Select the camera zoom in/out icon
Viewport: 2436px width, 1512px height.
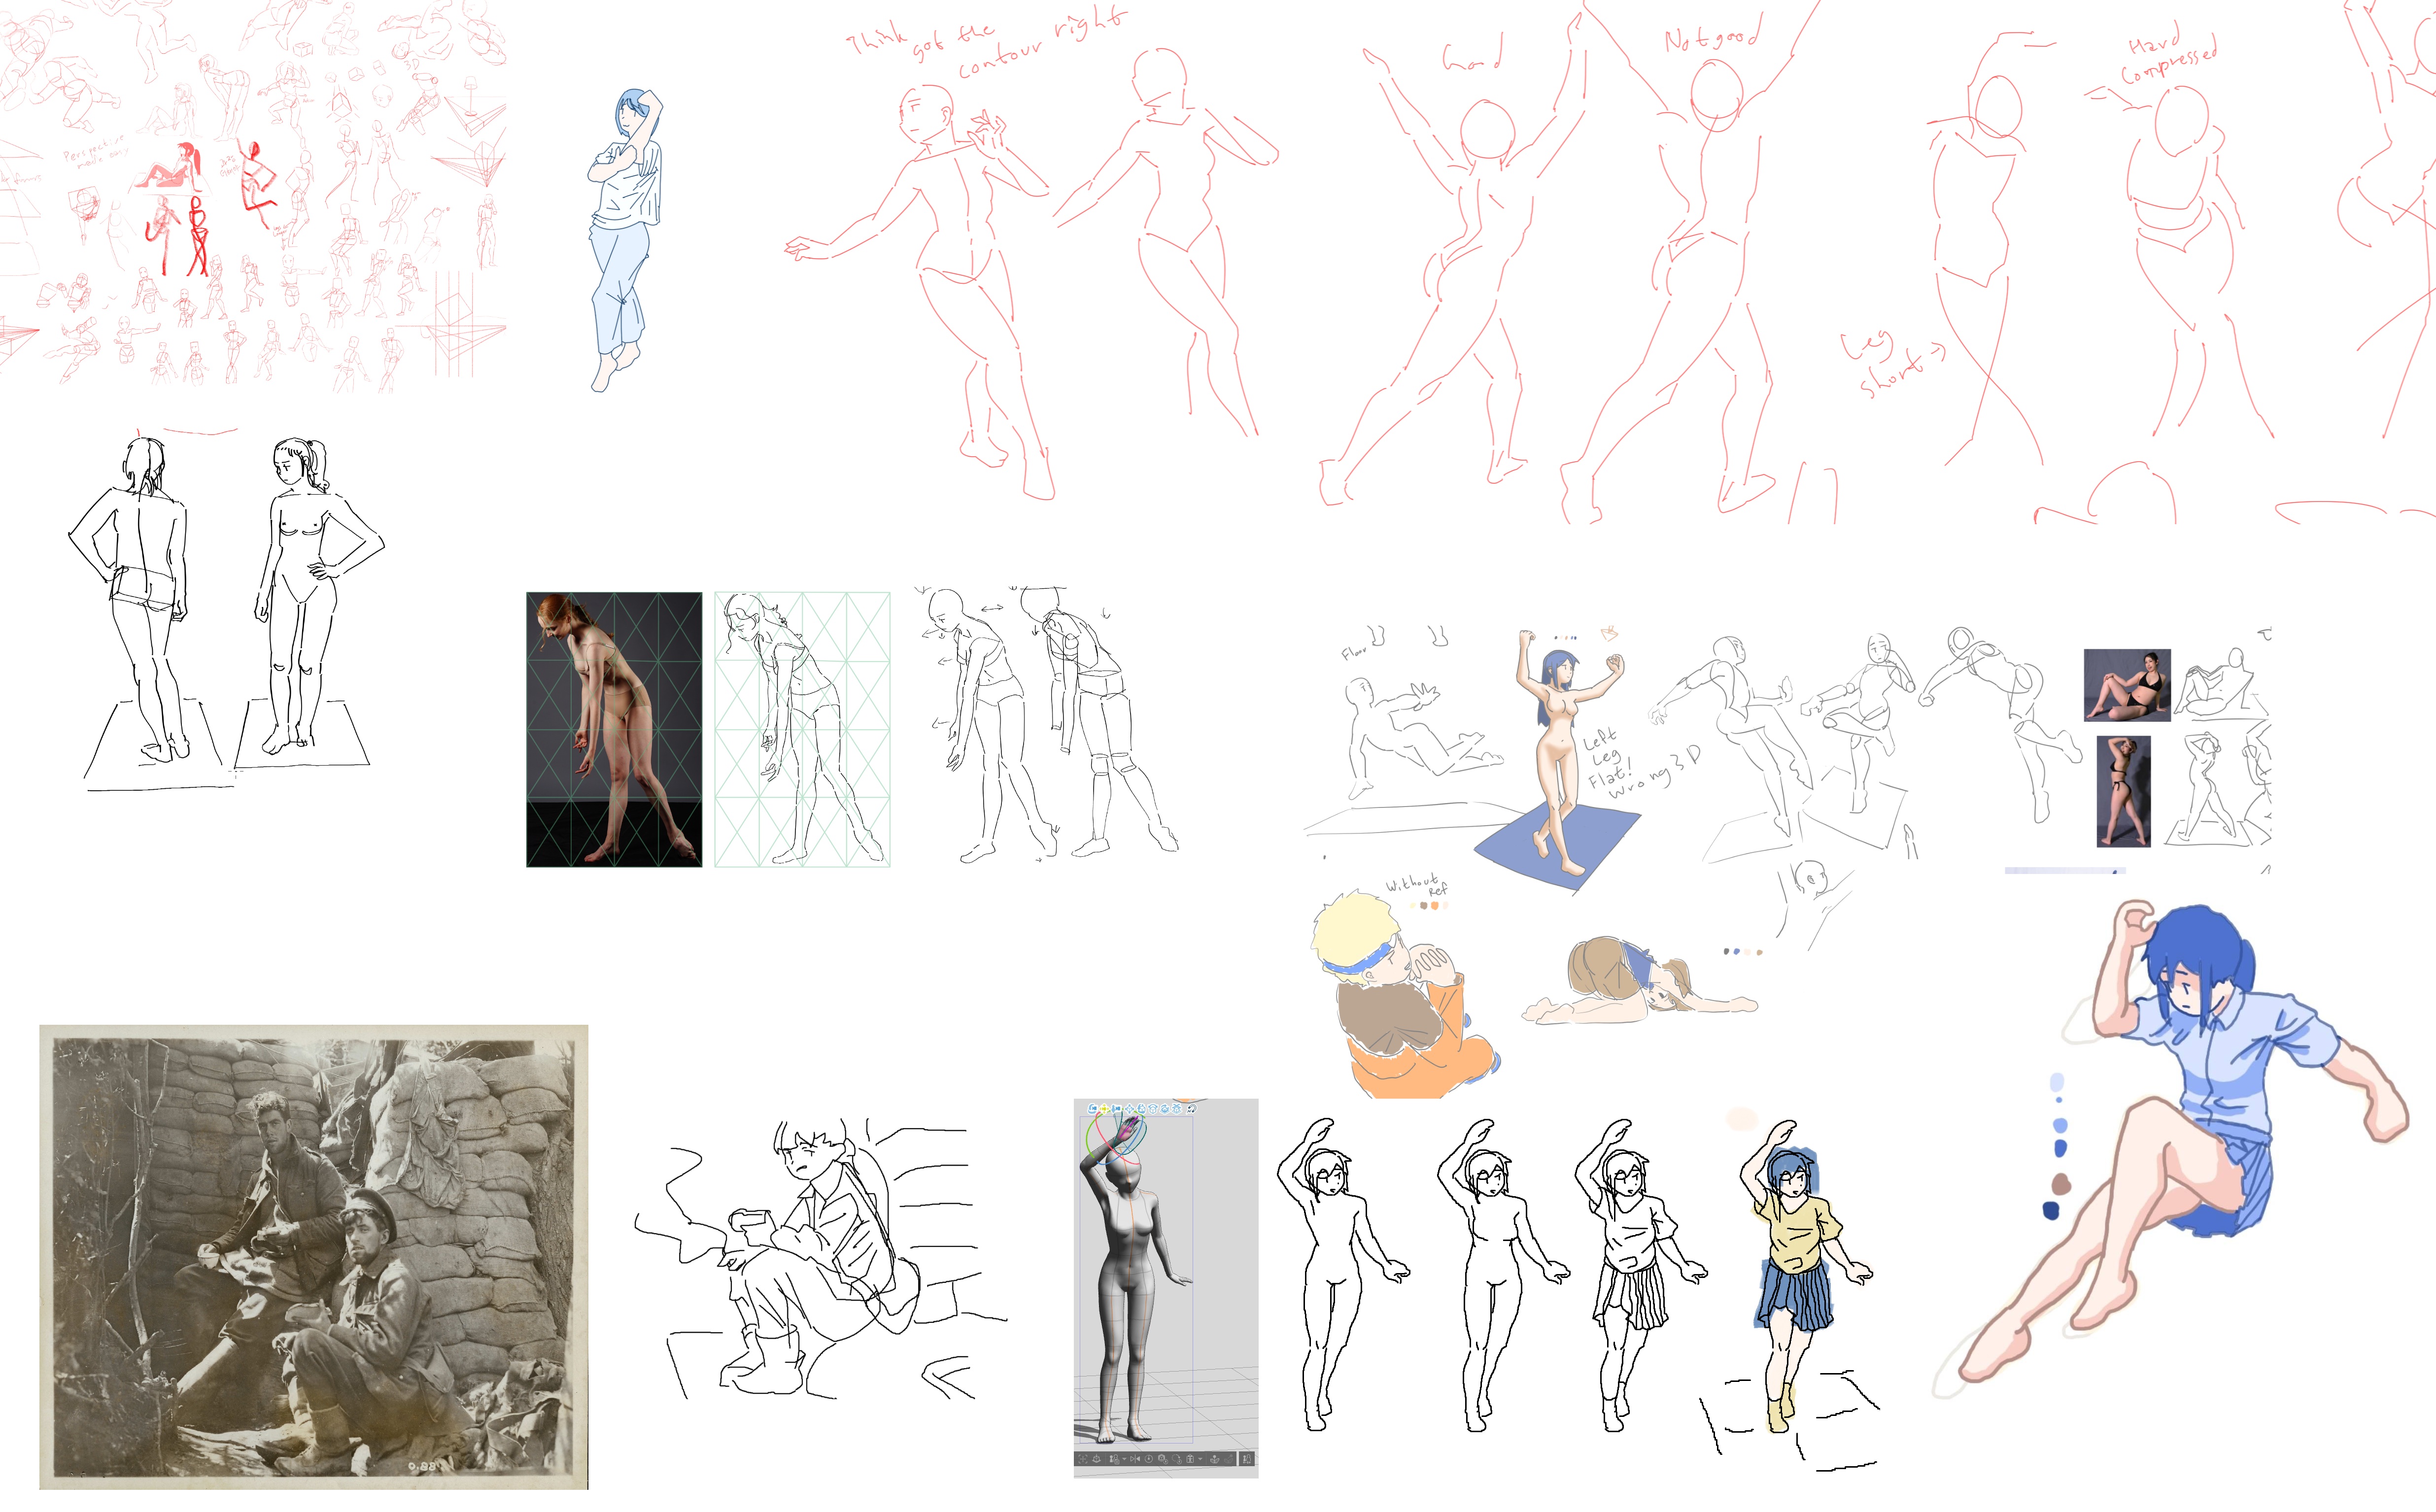(x=1116, y=1109)
